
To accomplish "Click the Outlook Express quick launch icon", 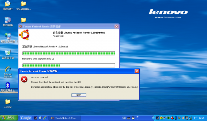I will pyautogui.click(x=40, y=118).
